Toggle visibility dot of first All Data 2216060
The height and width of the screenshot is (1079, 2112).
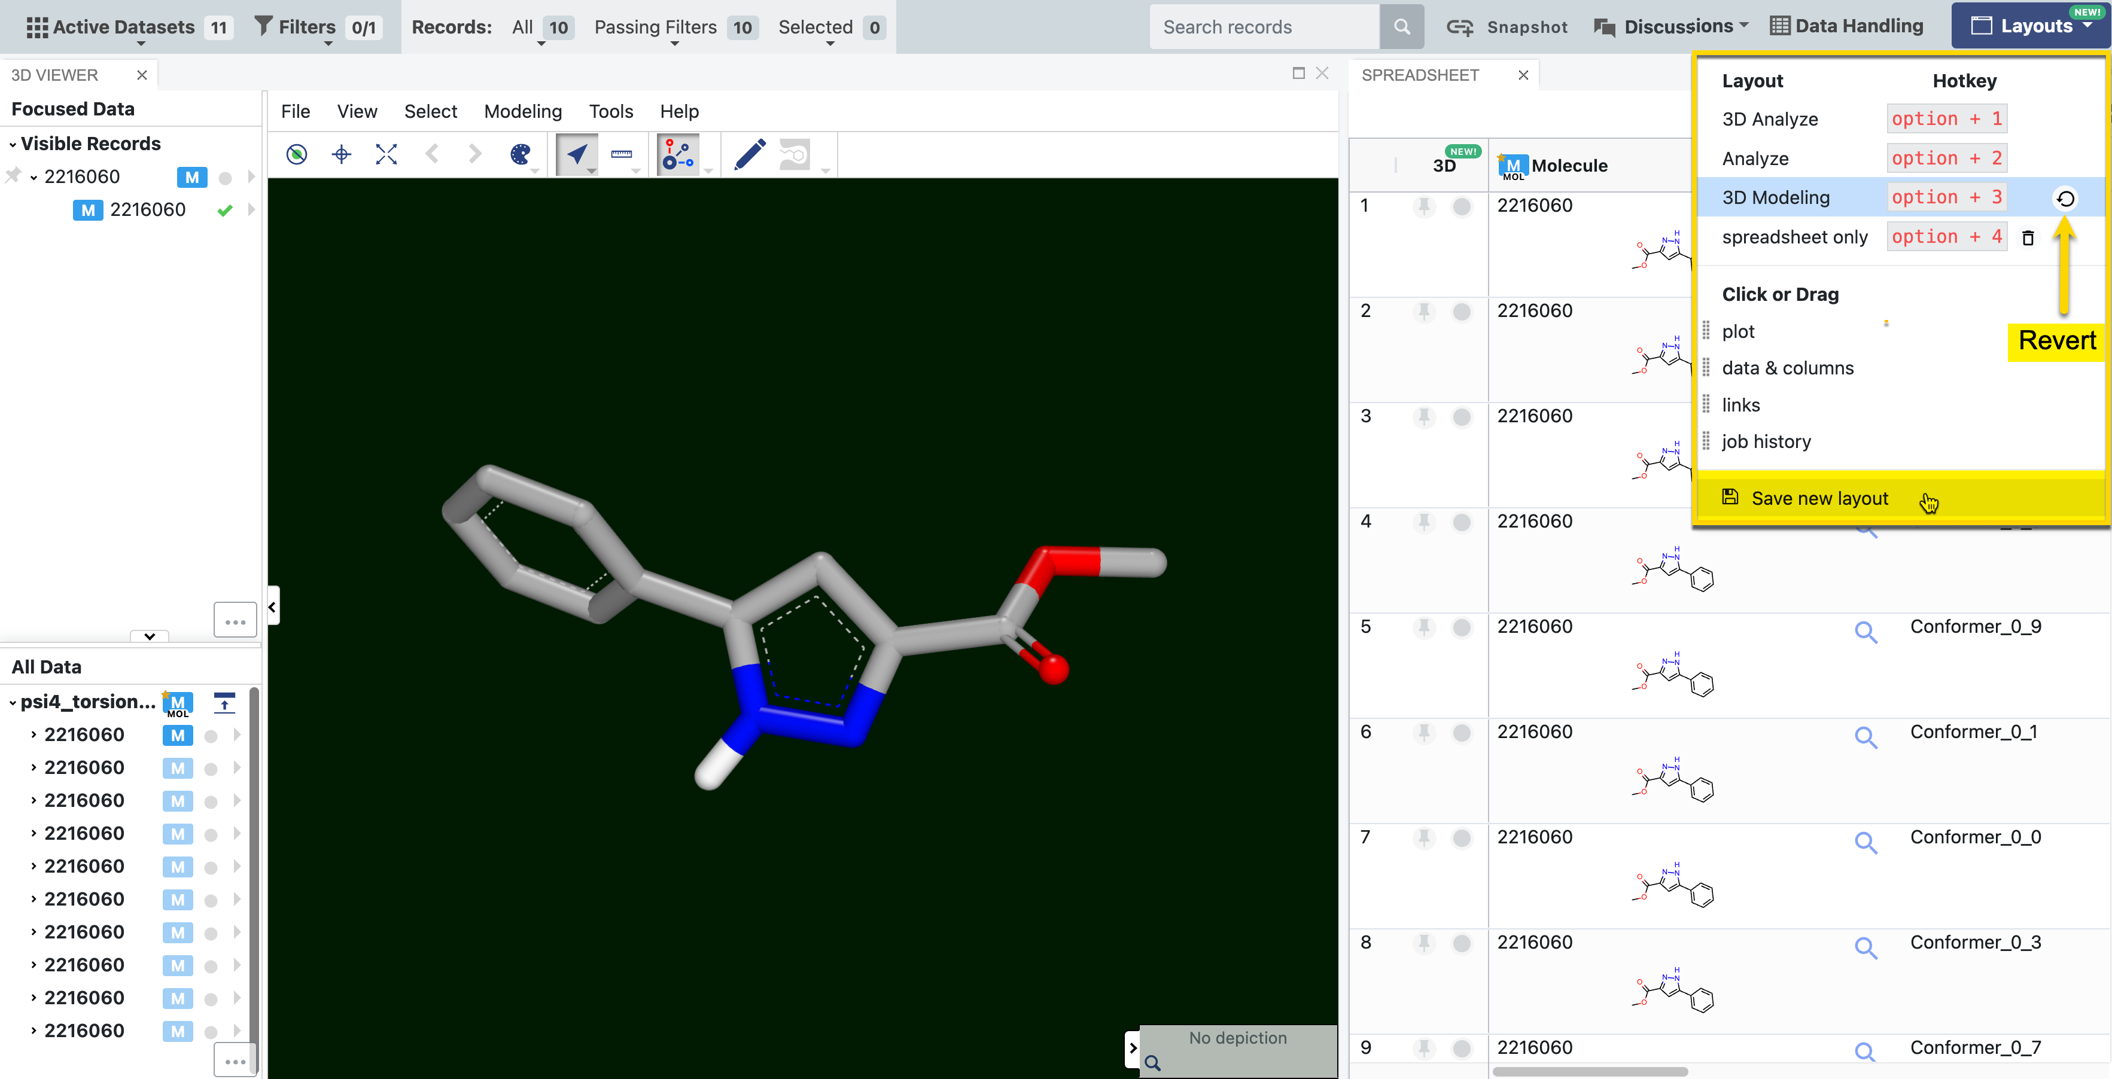(211, 736)
